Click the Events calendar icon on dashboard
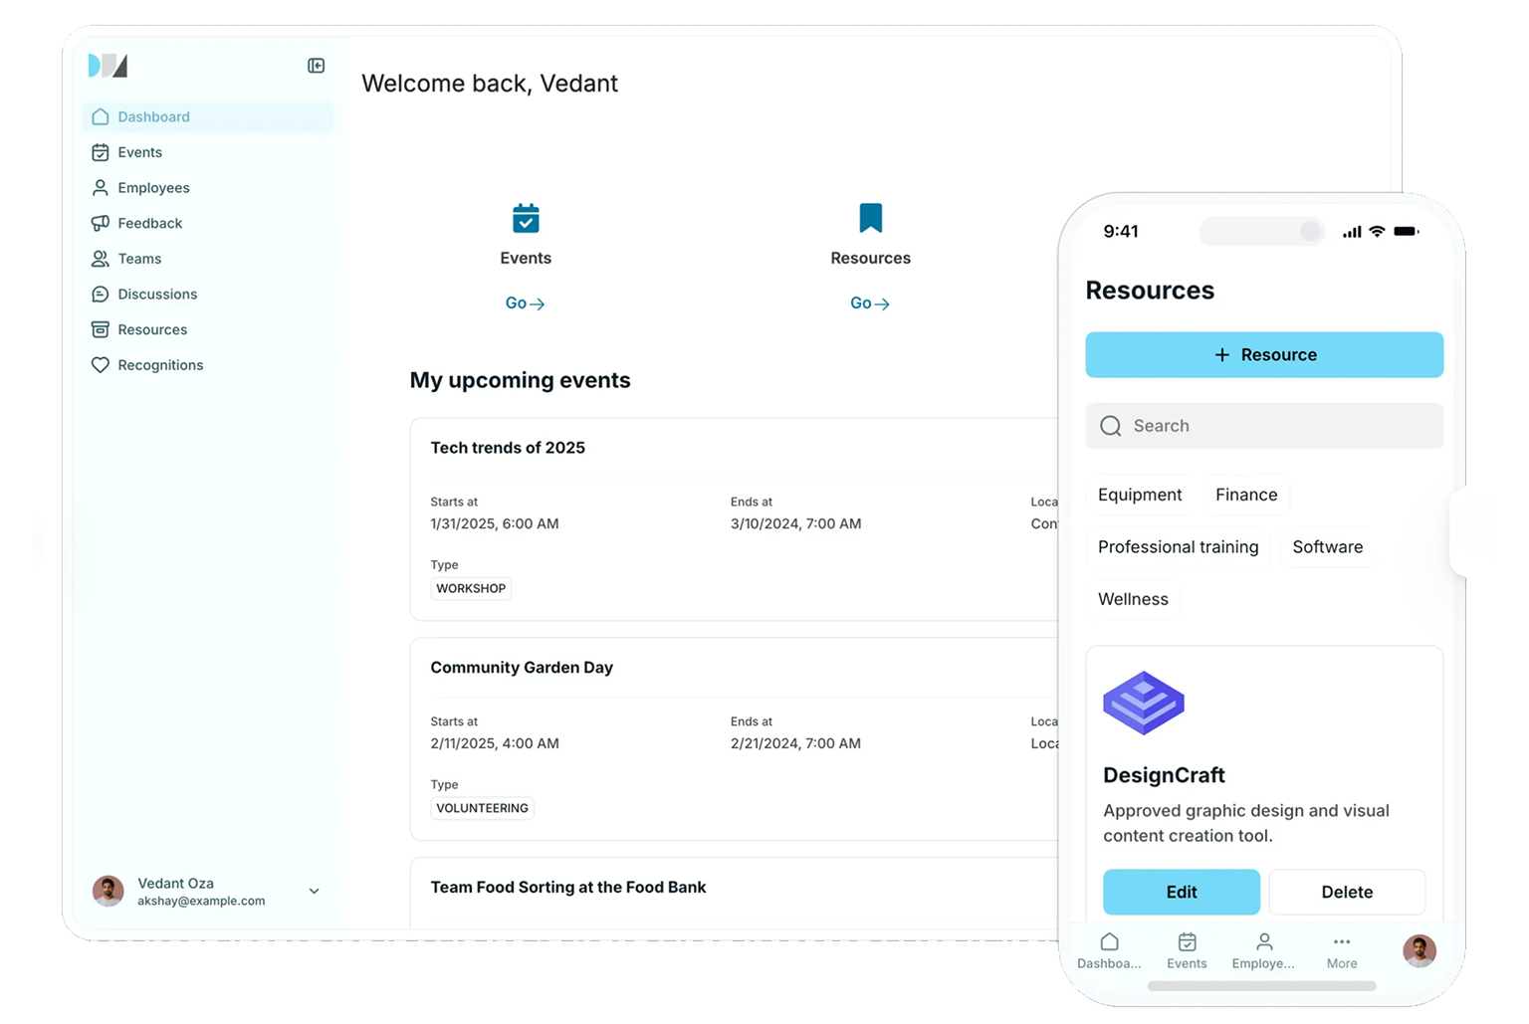 pyautogui.click(x=526, y=218)
